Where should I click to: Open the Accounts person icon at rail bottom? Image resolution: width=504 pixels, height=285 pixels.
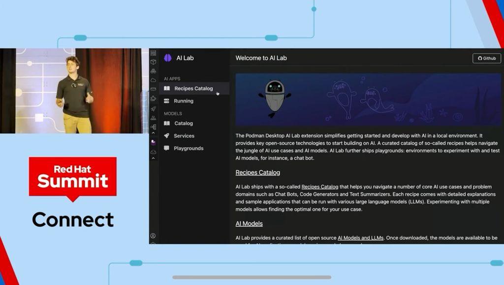(153, 236)
